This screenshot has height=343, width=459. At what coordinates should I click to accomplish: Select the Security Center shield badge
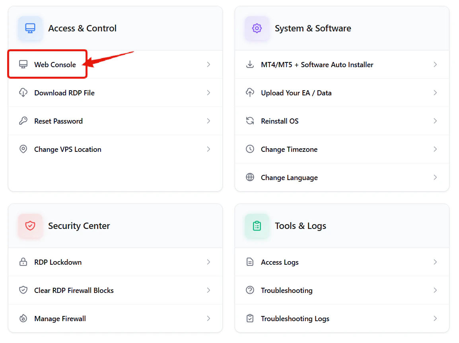click(x=30, y=225)
